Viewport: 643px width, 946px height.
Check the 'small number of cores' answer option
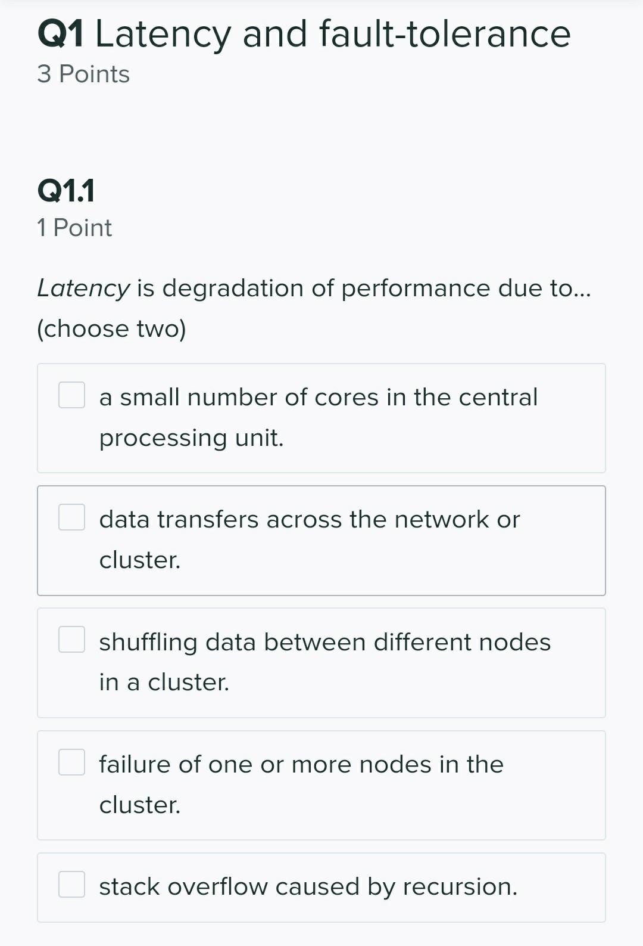(x=71, y=395)
